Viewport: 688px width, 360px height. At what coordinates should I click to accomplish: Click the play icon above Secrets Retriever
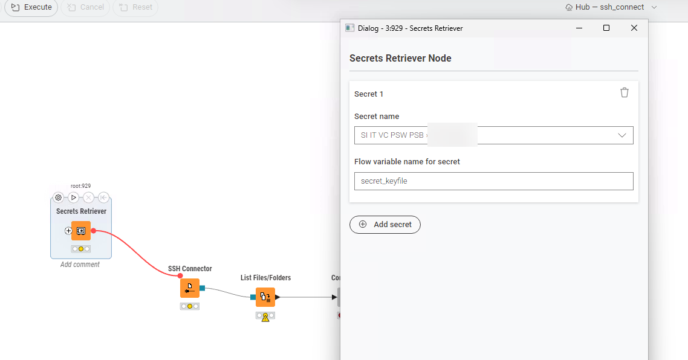[x=73, y=198]
